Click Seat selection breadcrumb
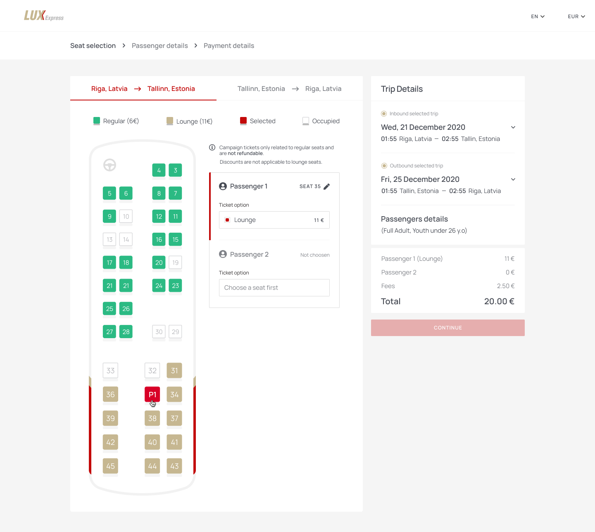 coord(93,45)
